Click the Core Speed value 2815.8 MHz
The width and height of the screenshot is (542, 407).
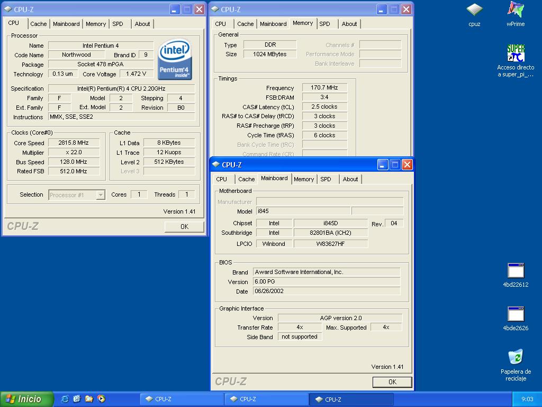74,143
